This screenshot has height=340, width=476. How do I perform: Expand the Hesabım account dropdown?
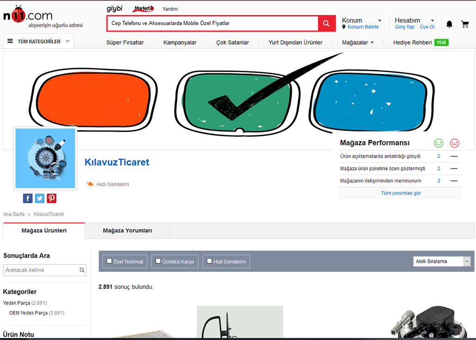[414, 20]
